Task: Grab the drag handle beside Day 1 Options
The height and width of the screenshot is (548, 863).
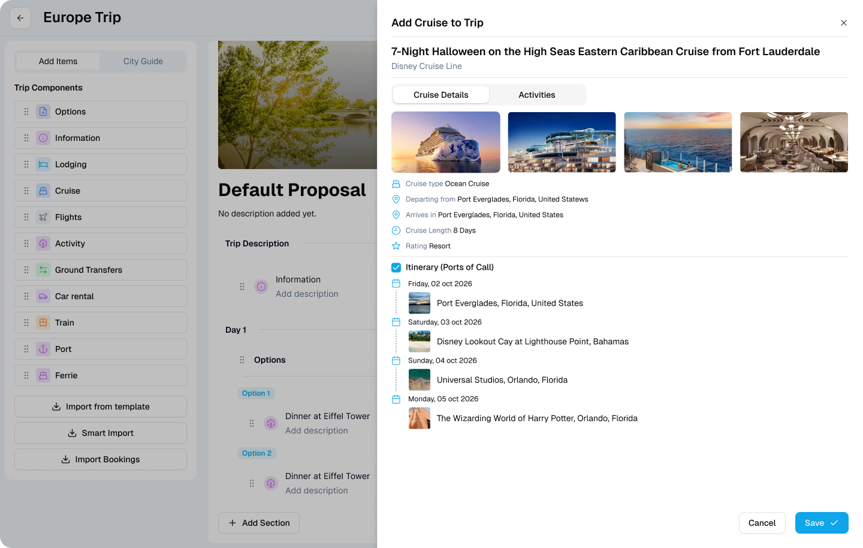Action: pos(242,360)
